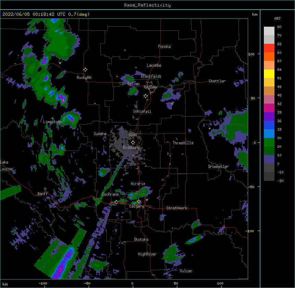Click the Blackfalds city label
The height and width of the screenshot is (288, 295).
pyautogui.click(x=151, y=76)
